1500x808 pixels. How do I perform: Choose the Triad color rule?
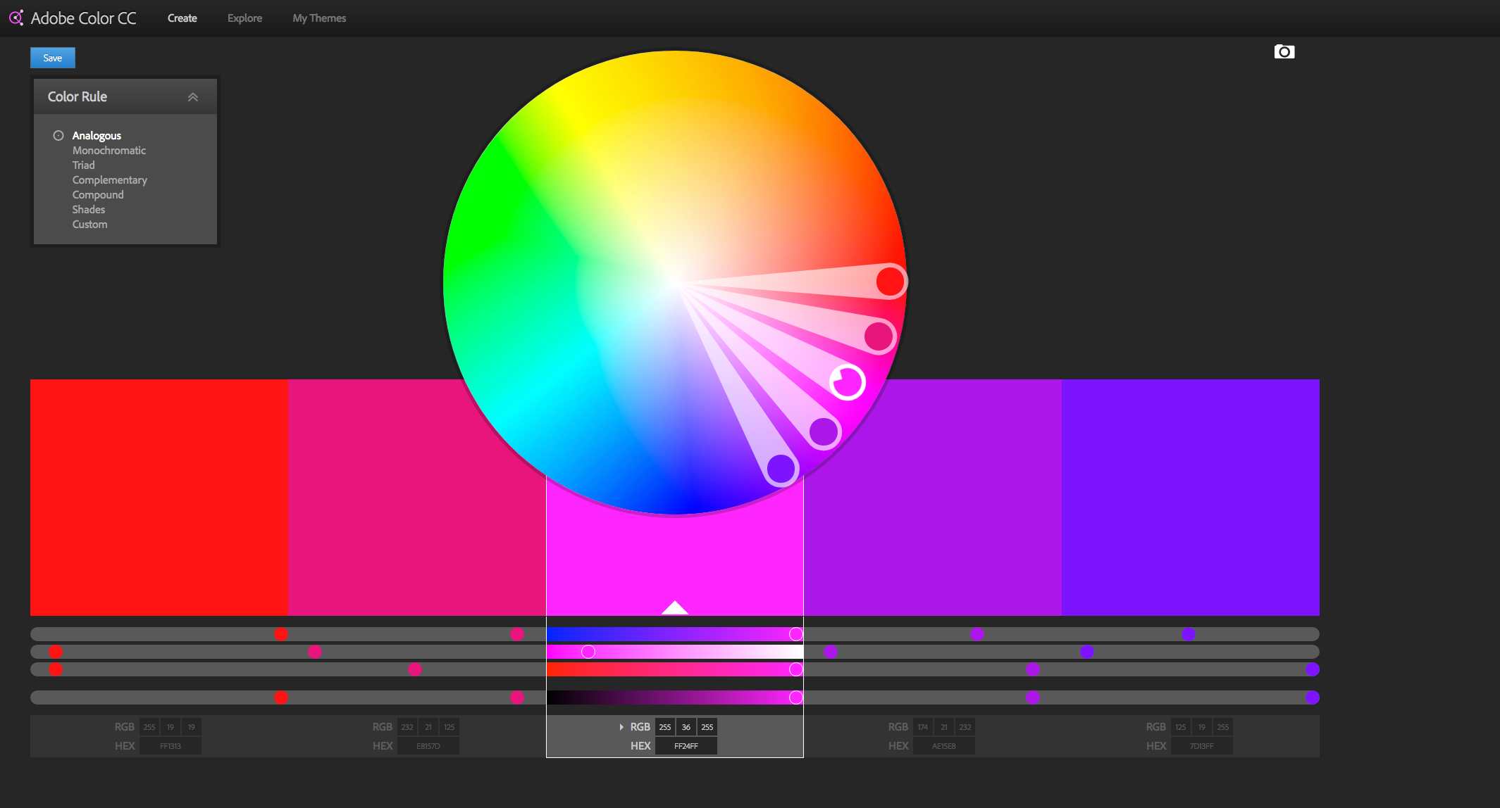(83, 165)
